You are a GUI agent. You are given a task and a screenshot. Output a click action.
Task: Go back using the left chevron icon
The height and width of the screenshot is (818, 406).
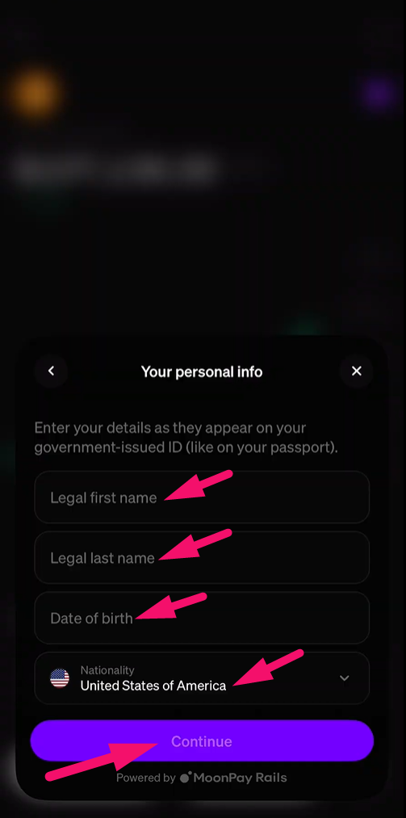click(x=51, y=371)
